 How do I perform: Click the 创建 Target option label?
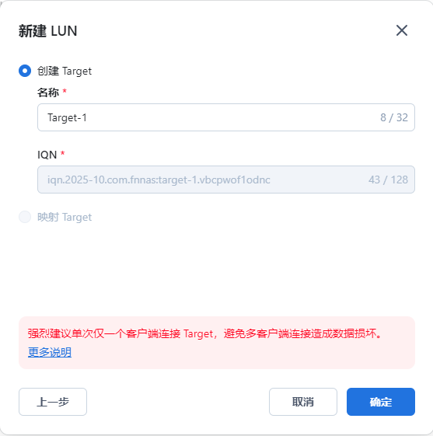pyautogui.click(x=65, y=71)
